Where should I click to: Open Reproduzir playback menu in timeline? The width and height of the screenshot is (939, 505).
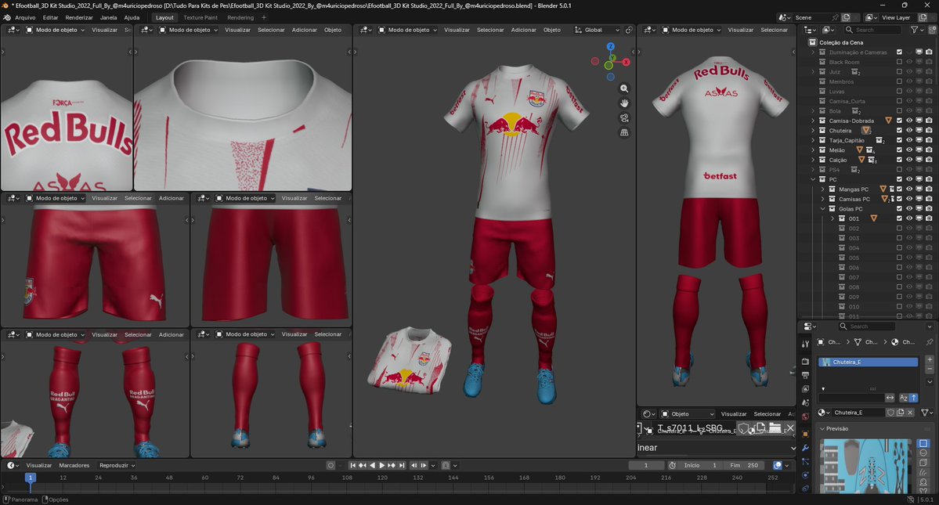pos(117,465)
